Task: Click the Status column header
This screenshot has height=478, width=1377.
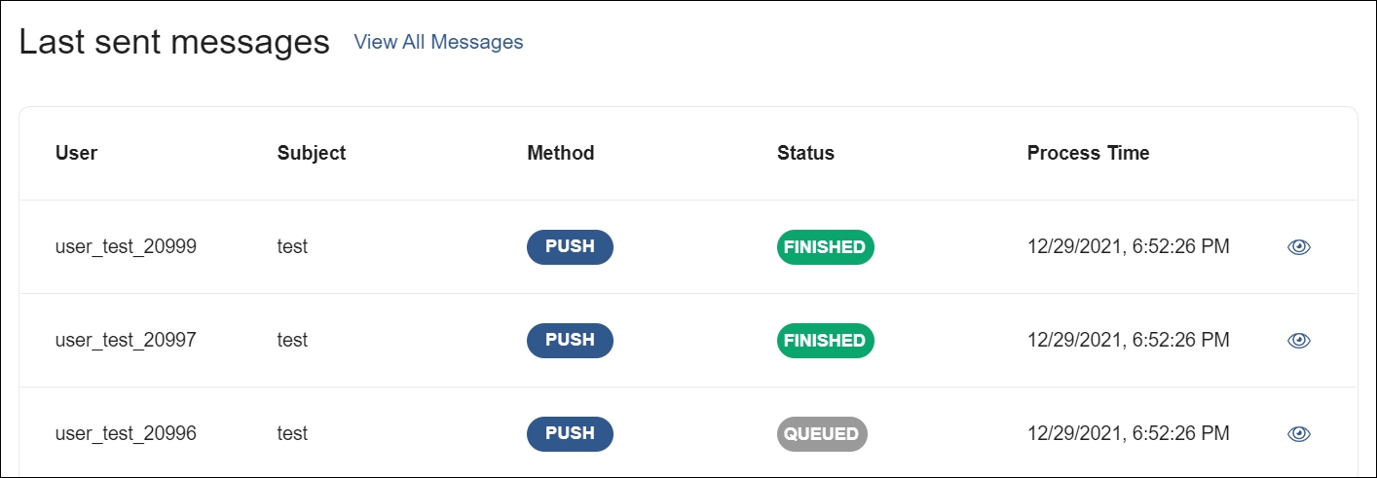Action: (x=805, y=153)
